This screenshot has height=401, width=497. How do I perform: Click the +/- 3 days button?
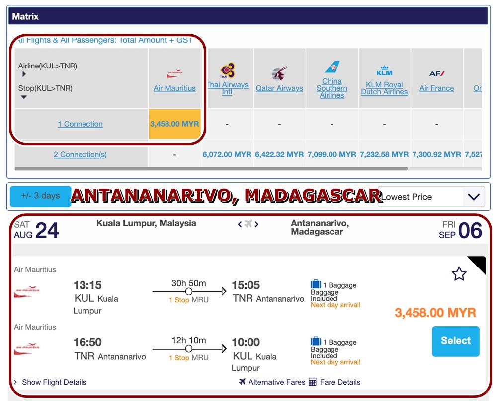click(41, 196)
